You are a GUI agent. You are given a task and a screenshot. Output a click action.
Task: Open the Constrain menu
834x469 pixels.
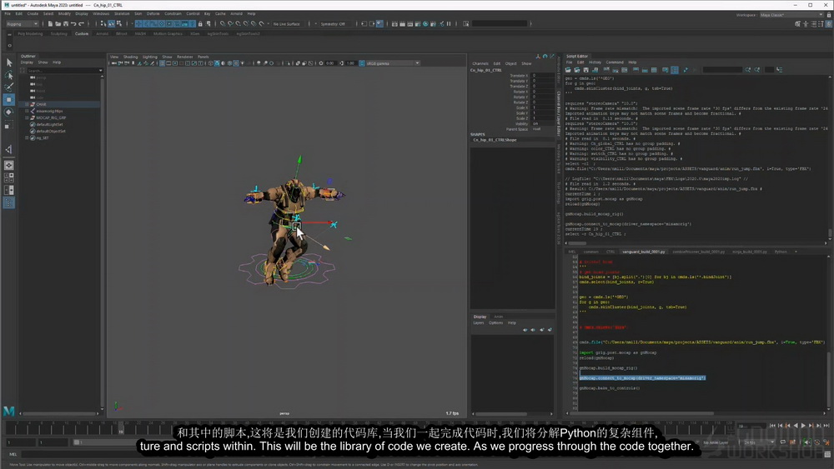click(173, 14)
